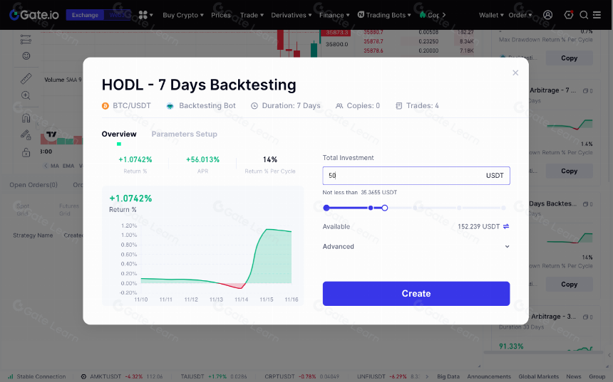Open Global Markets in footer bar

tap(538, 376)
